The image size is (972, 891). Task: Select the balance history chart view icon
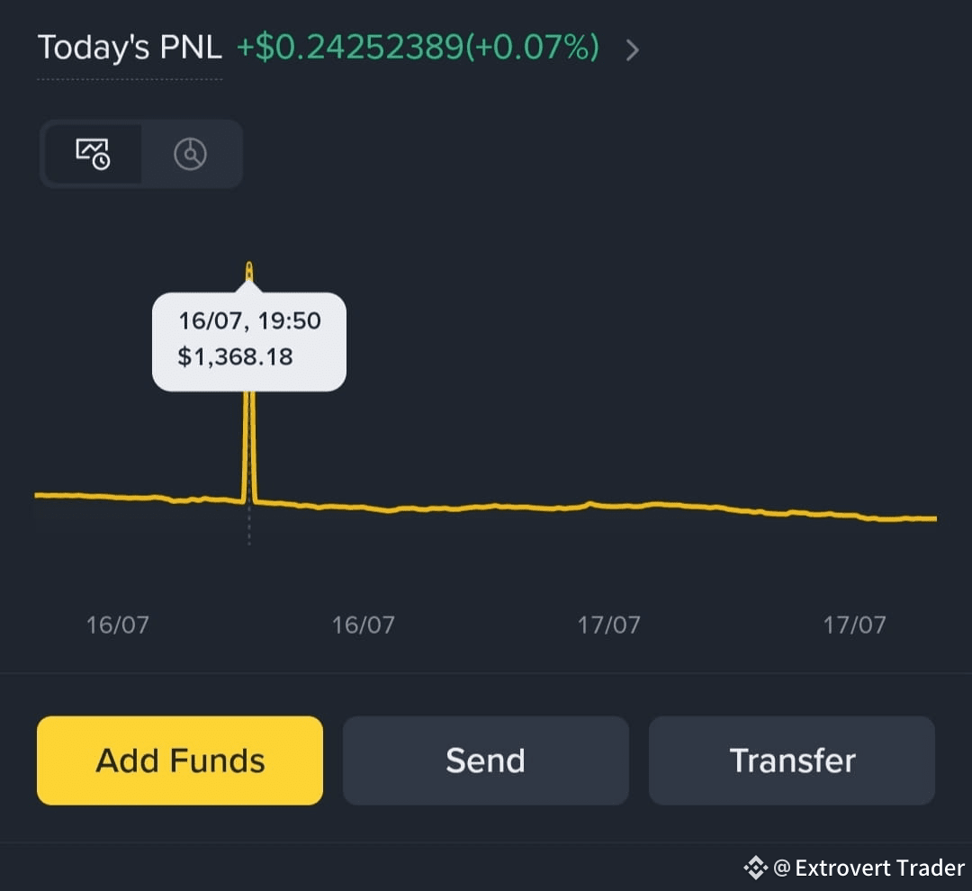click(93, 154)
